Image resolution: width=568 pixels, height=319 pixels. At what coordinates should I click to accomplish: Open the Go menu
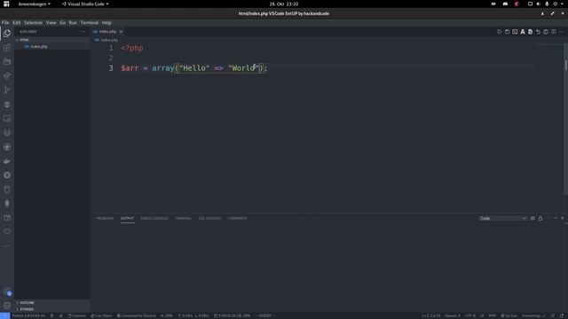coord(63,22)
